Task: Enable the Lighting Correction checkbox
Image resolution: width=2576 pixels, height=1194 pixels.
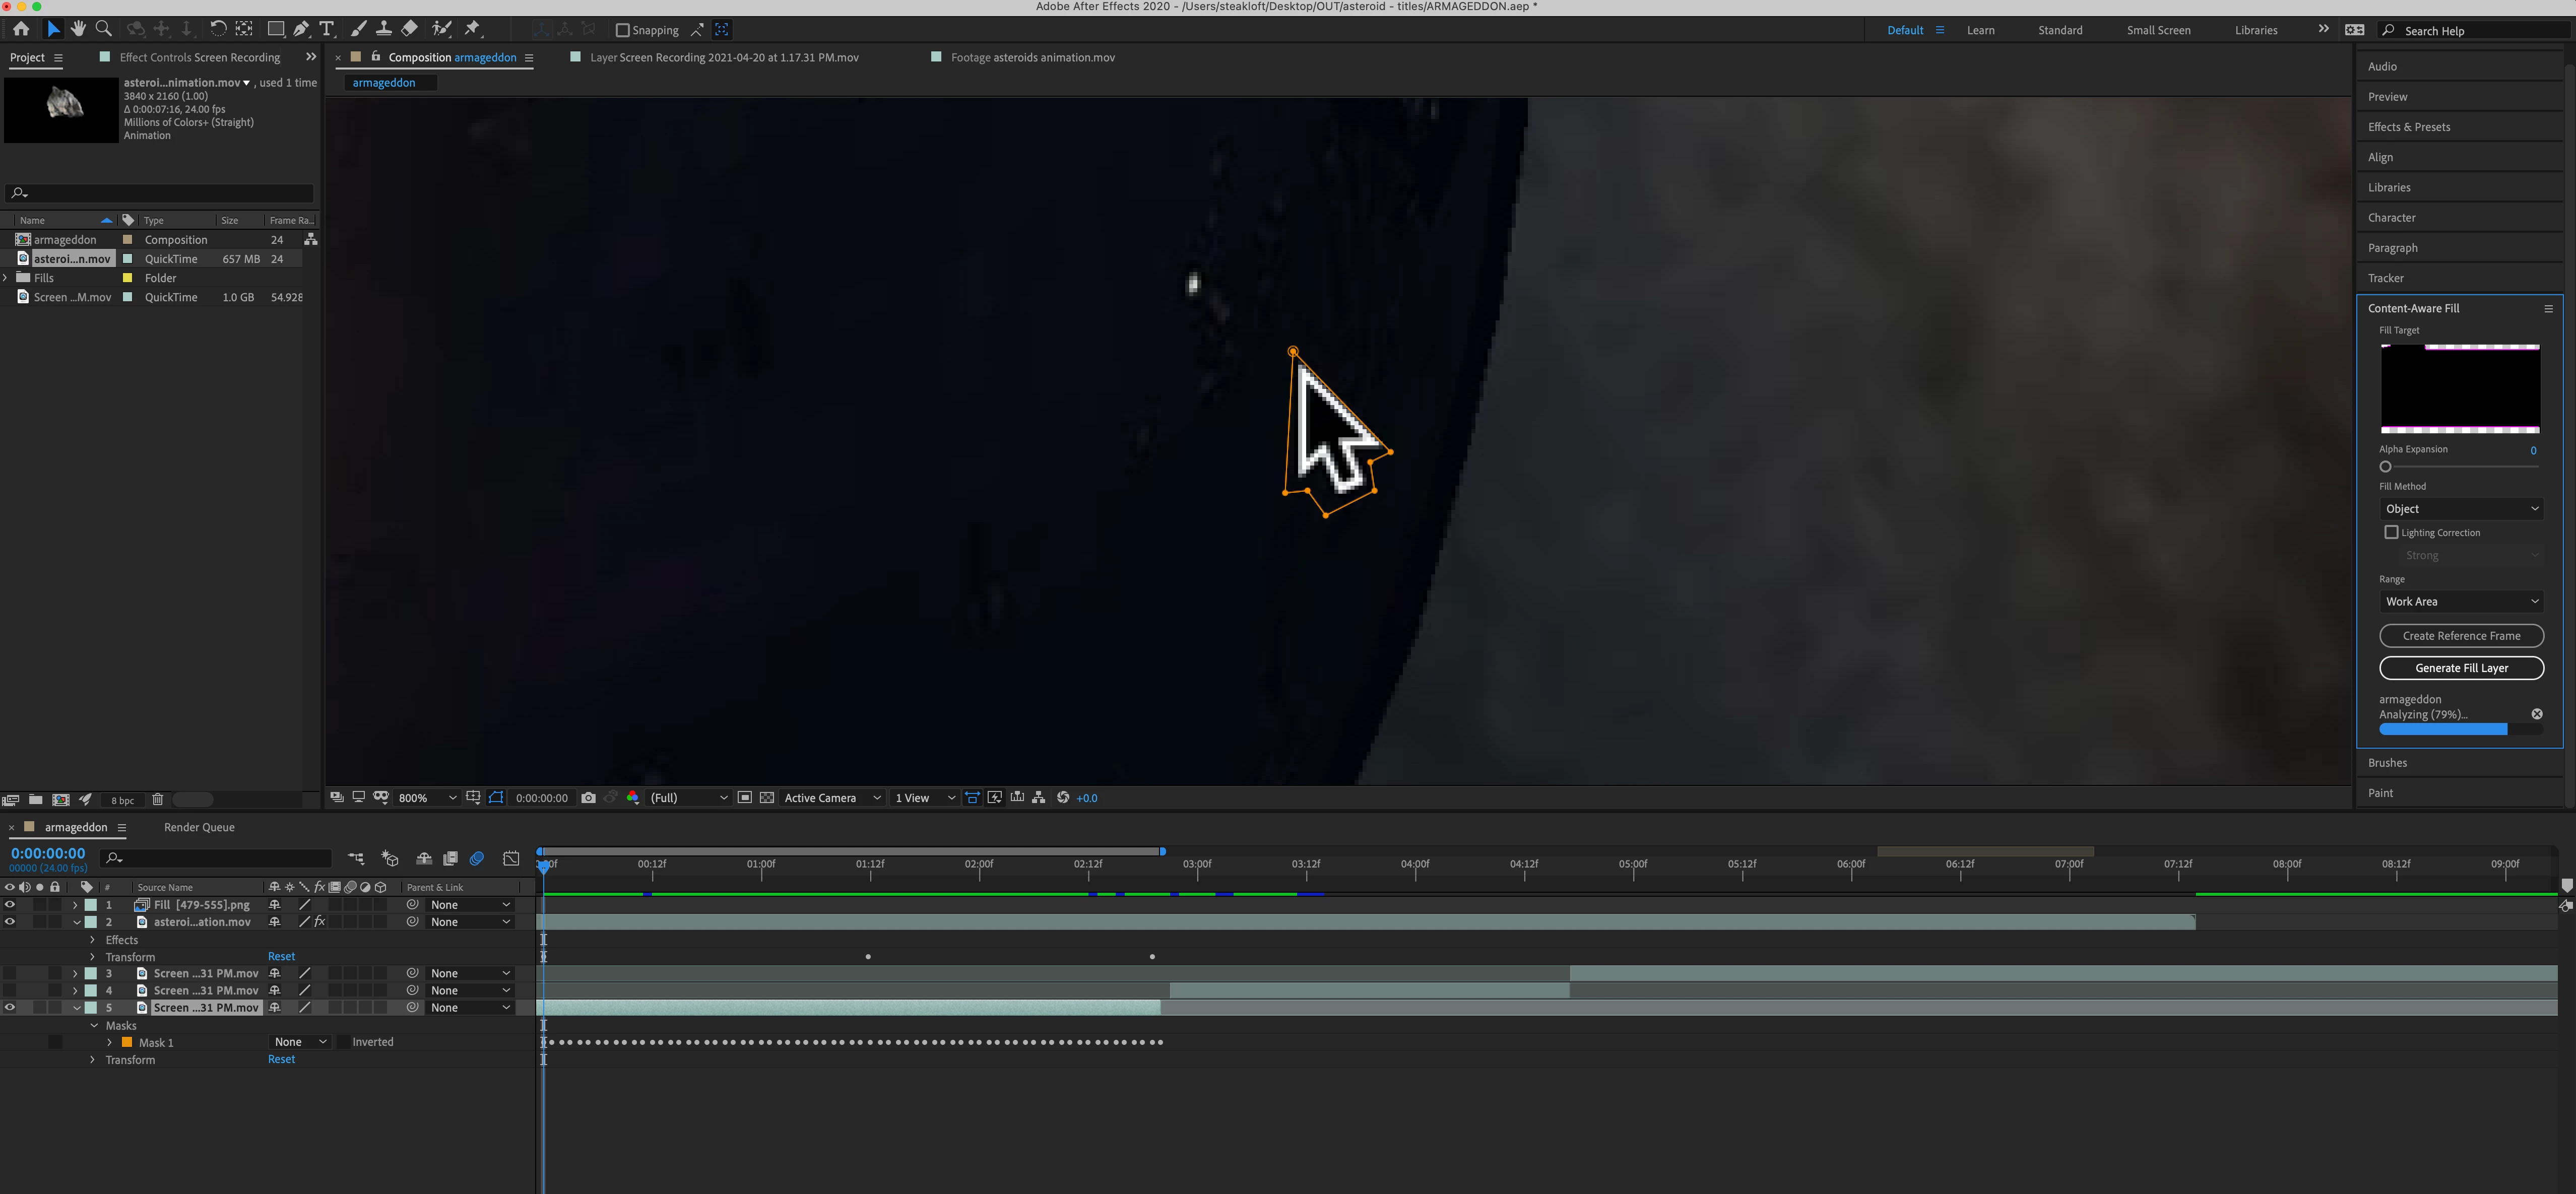Action: pos(2391,532)
